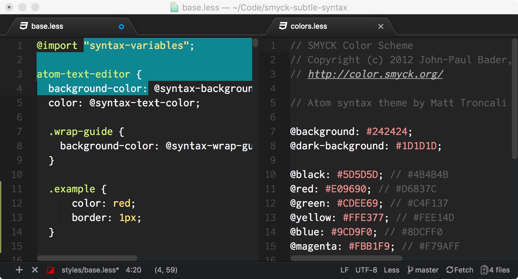Click the #FFE377 color value

[364, 218]
